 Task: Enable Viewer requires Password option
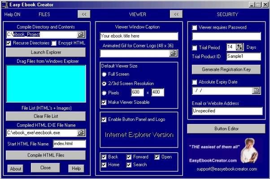click(x=195, y=27)
